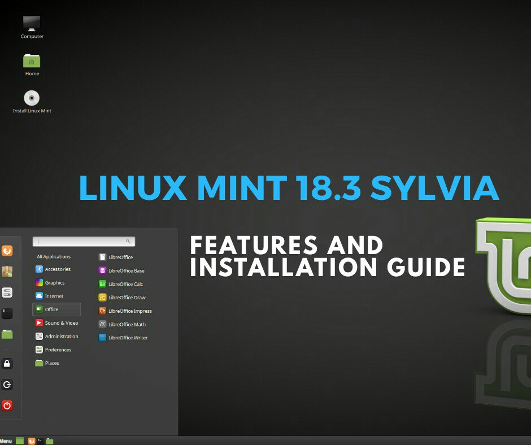Open the Home folder desktop icon
The height and width of the screenshot is (445, 531).
[x=32, y=65]
